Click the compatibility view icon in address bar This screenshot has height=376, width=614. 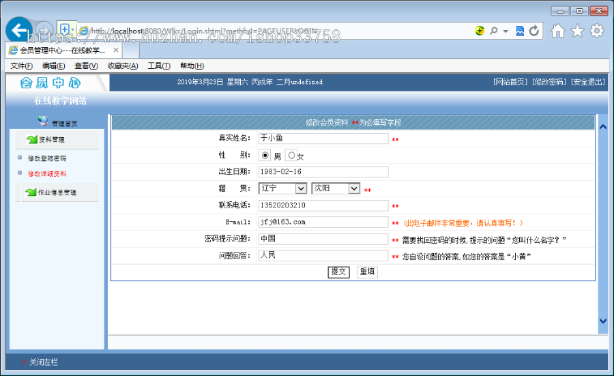pos(520,31)
